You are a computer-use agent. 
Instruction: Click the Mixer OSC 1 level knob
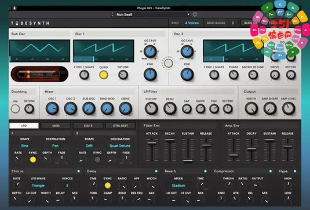(52, 108)
